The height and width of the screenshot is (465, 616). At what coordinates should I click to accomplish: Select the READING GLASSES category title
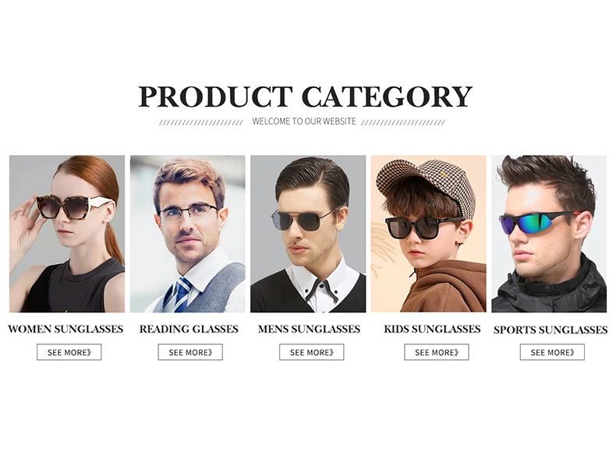[x=189, y=329]
